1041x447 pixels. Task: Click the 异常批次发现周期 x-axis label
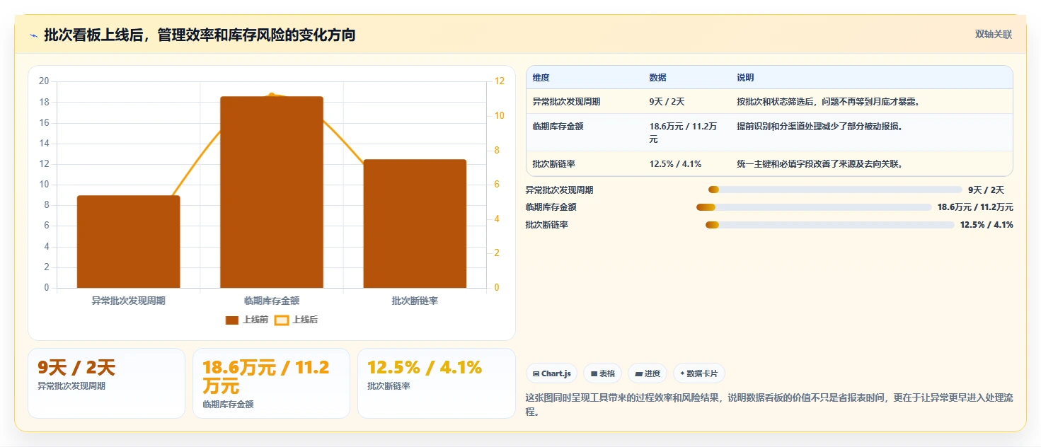click(x=128, y=301)
